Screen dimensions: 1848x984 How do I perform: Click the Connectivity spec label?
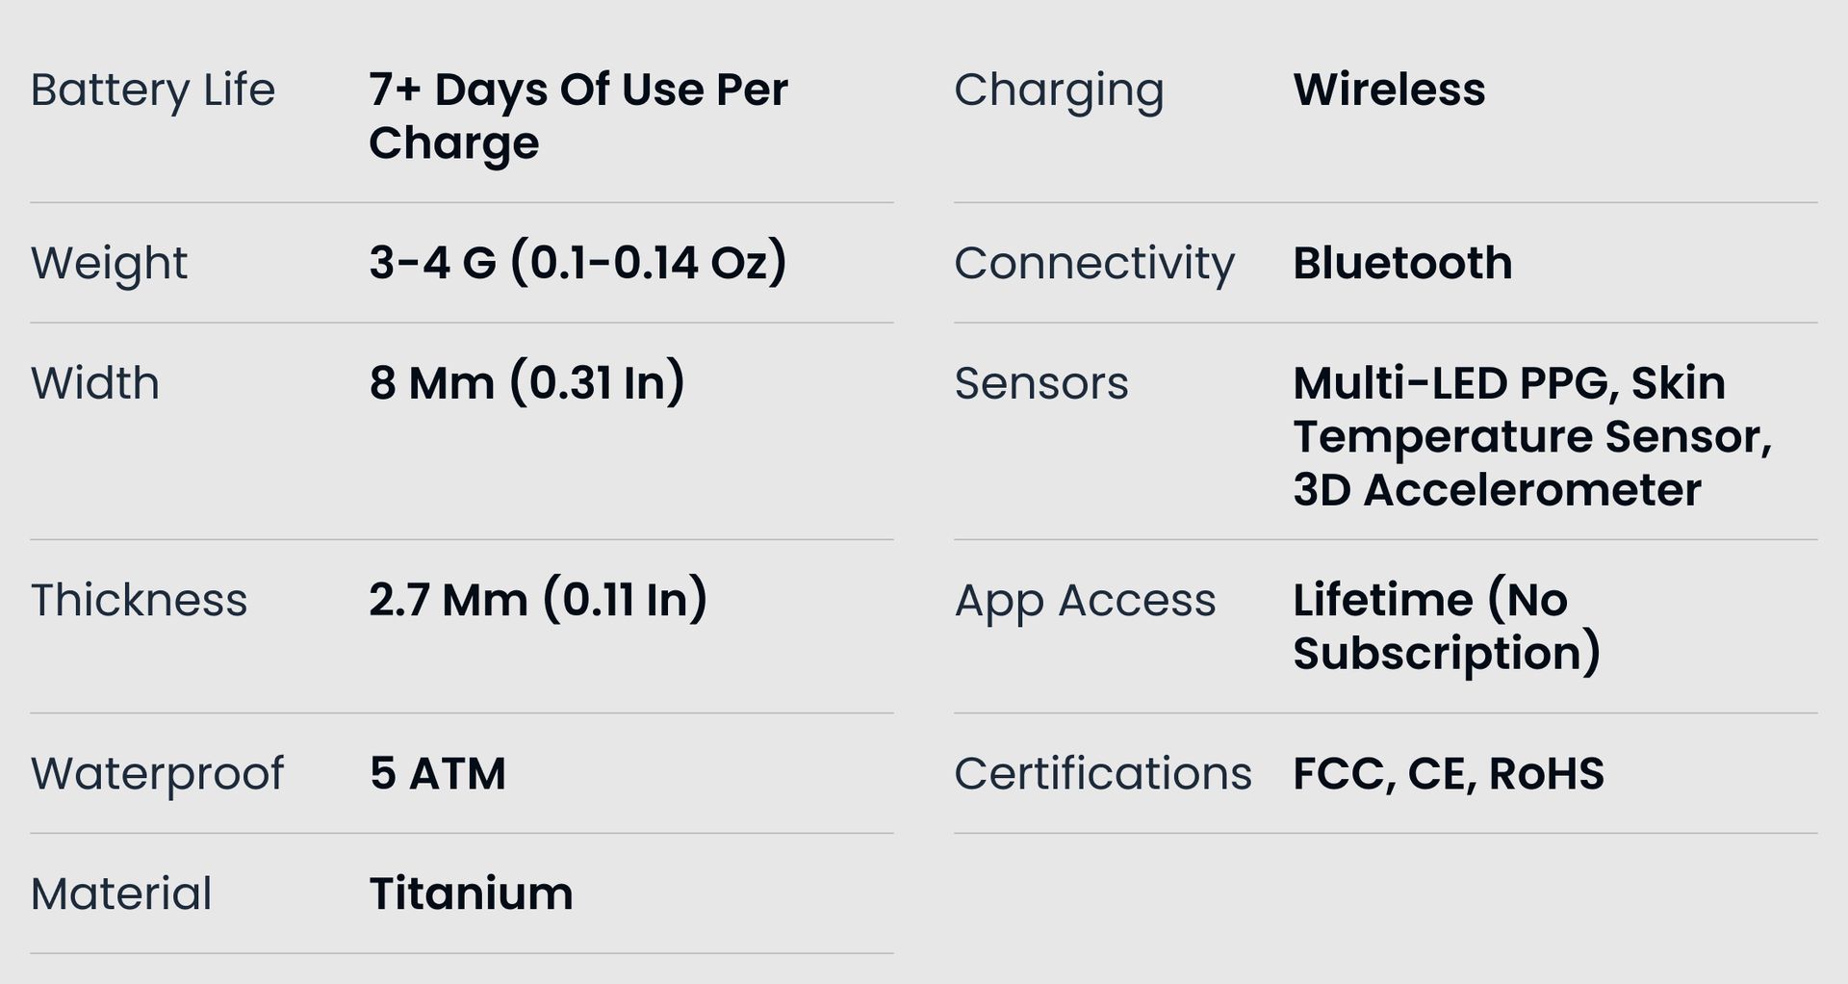tap(1094, 263)
